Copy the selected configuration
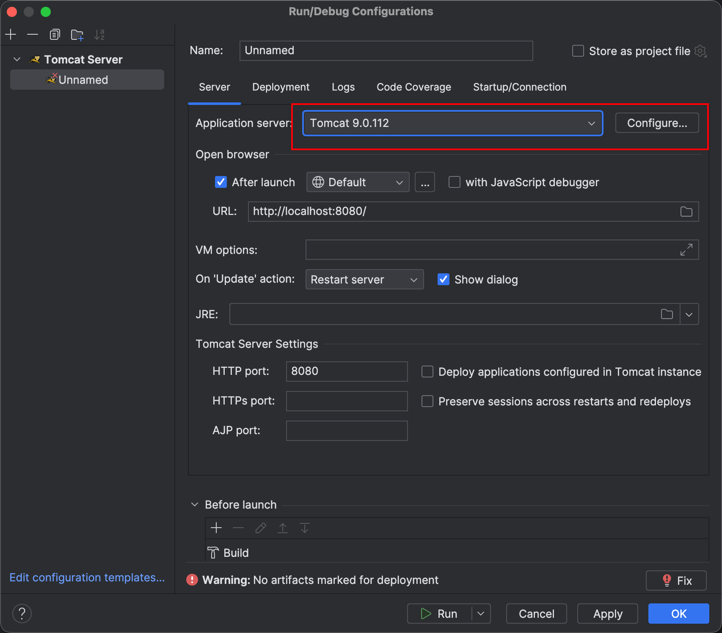Image resolution: width=722 pixels, height=633 pixels. click(x=55, y=34)
